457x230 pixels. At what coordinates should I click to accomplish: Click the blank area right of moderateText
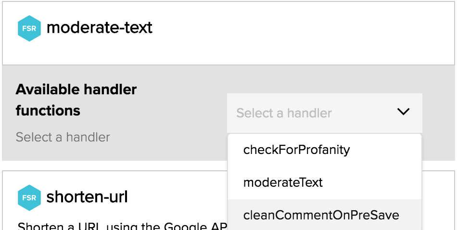[375, 183]
